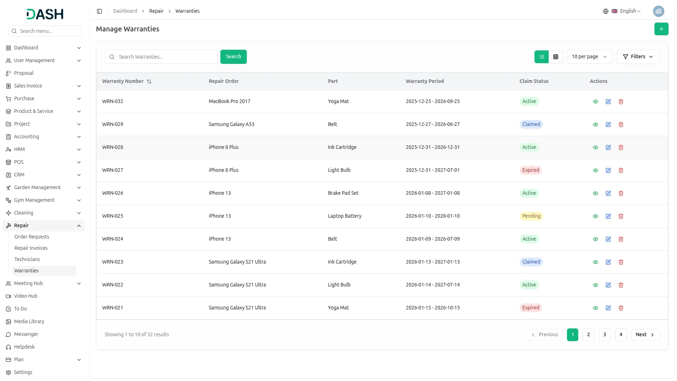Click the Dashboard breadcrumb link
Viewport: 677px width, 381px height.
(125, 11)
